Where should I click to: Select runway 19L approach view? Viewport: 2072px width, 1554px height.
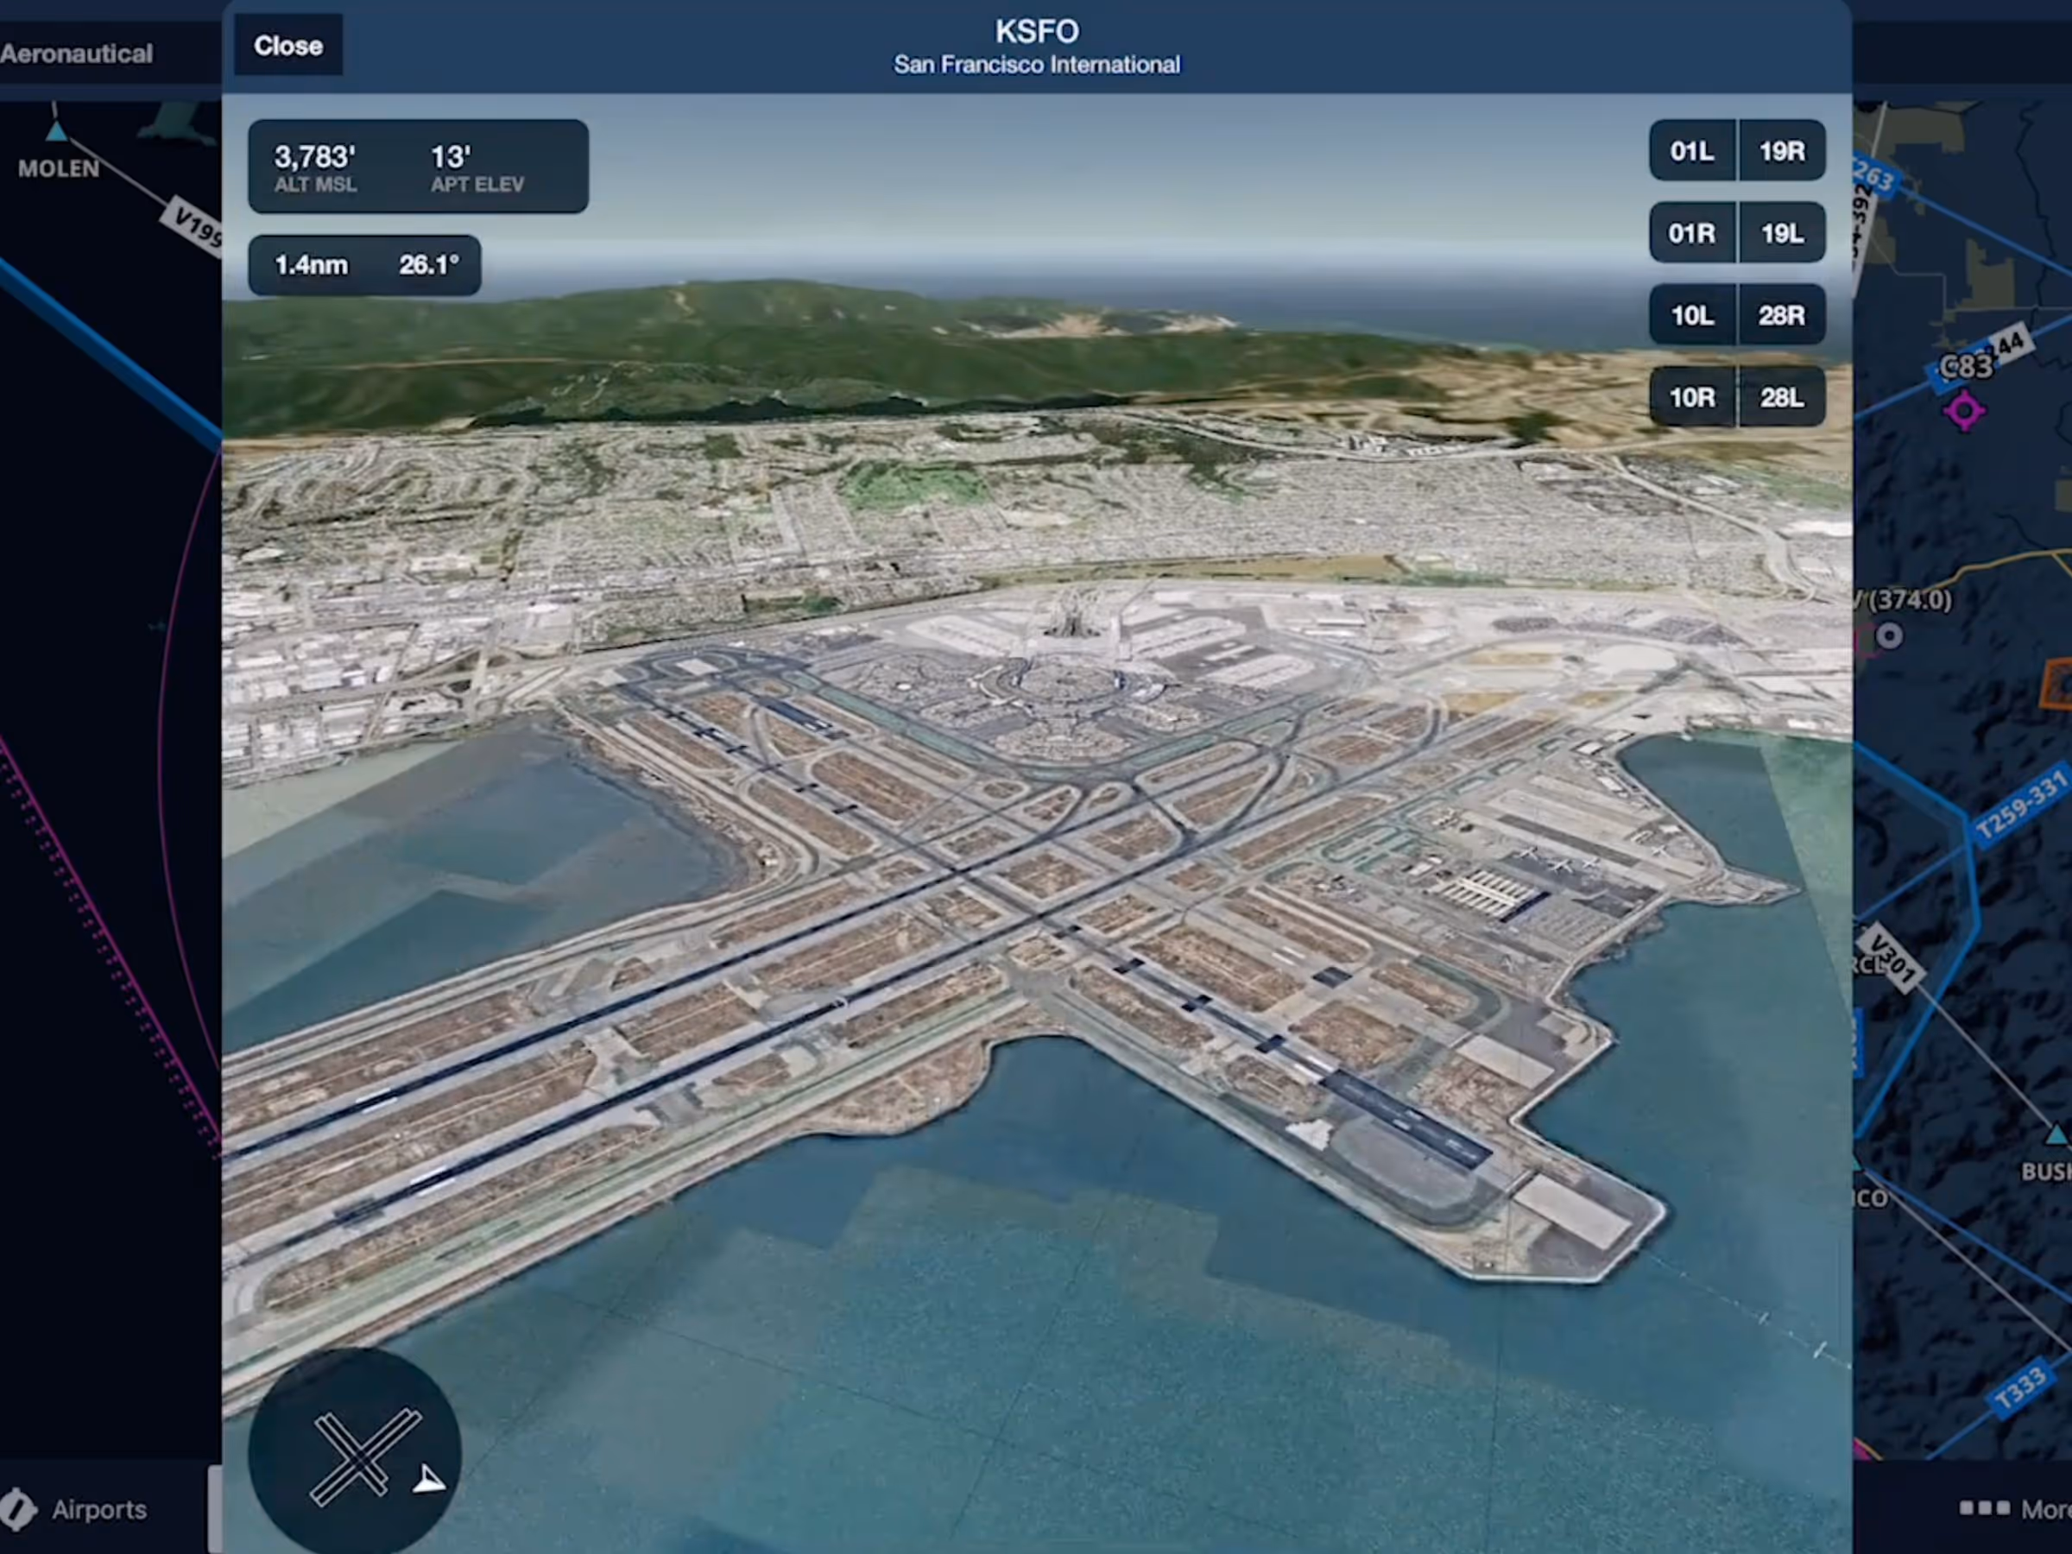pos(1781,232)
